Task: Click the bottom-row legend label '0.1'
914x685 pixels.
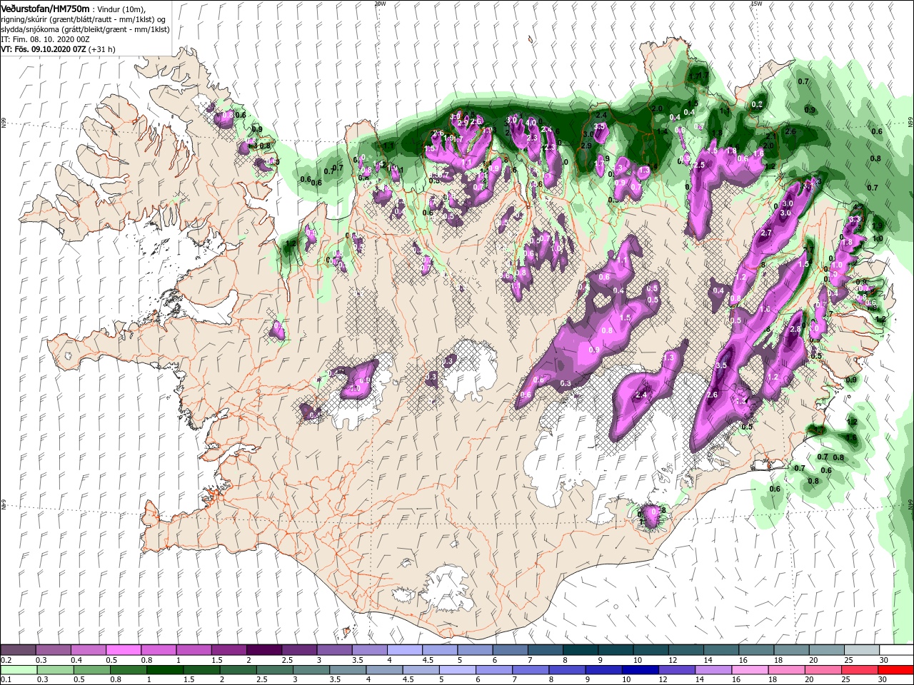Action: pyautogui.click(x=6, y=680)
